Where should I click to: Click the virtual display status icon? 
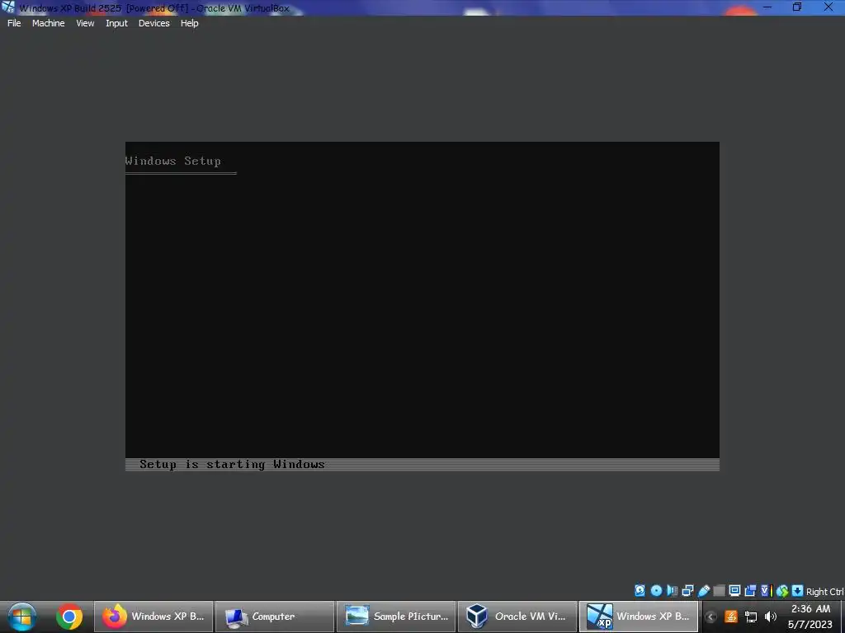point(734,591)
